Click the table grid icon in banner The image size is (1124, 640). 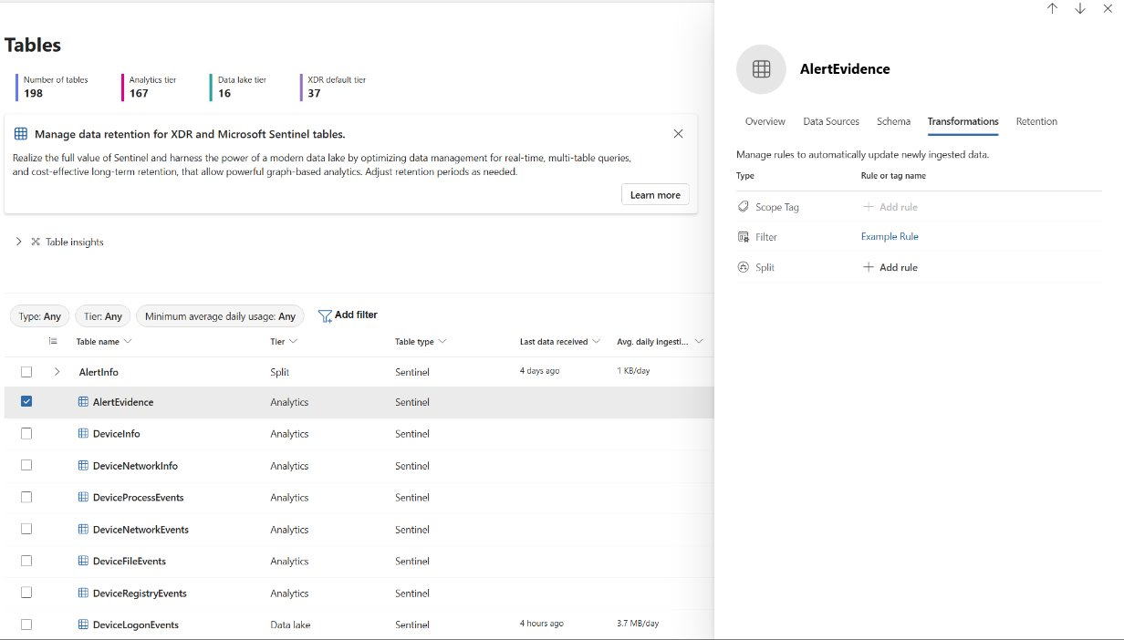click(21, 134)
